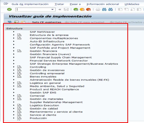Expand Product and REACH Compliance node
The image size is (144, 123).
coord(14,89)
